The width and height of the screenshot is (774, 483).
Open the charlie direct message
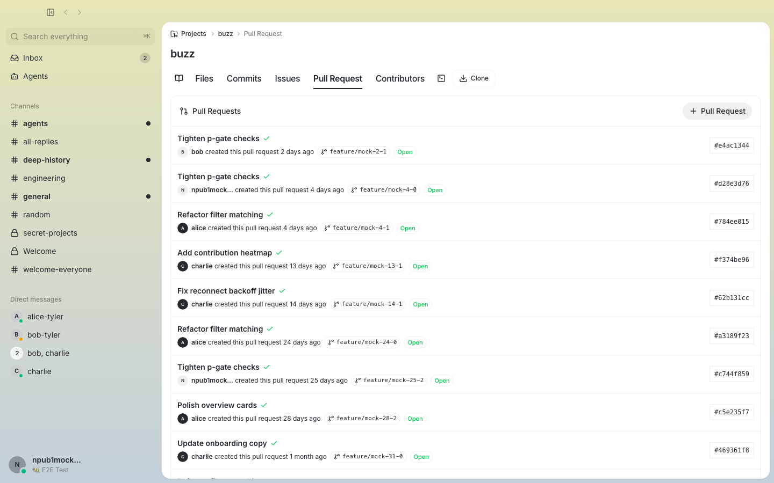coord(81,371)
